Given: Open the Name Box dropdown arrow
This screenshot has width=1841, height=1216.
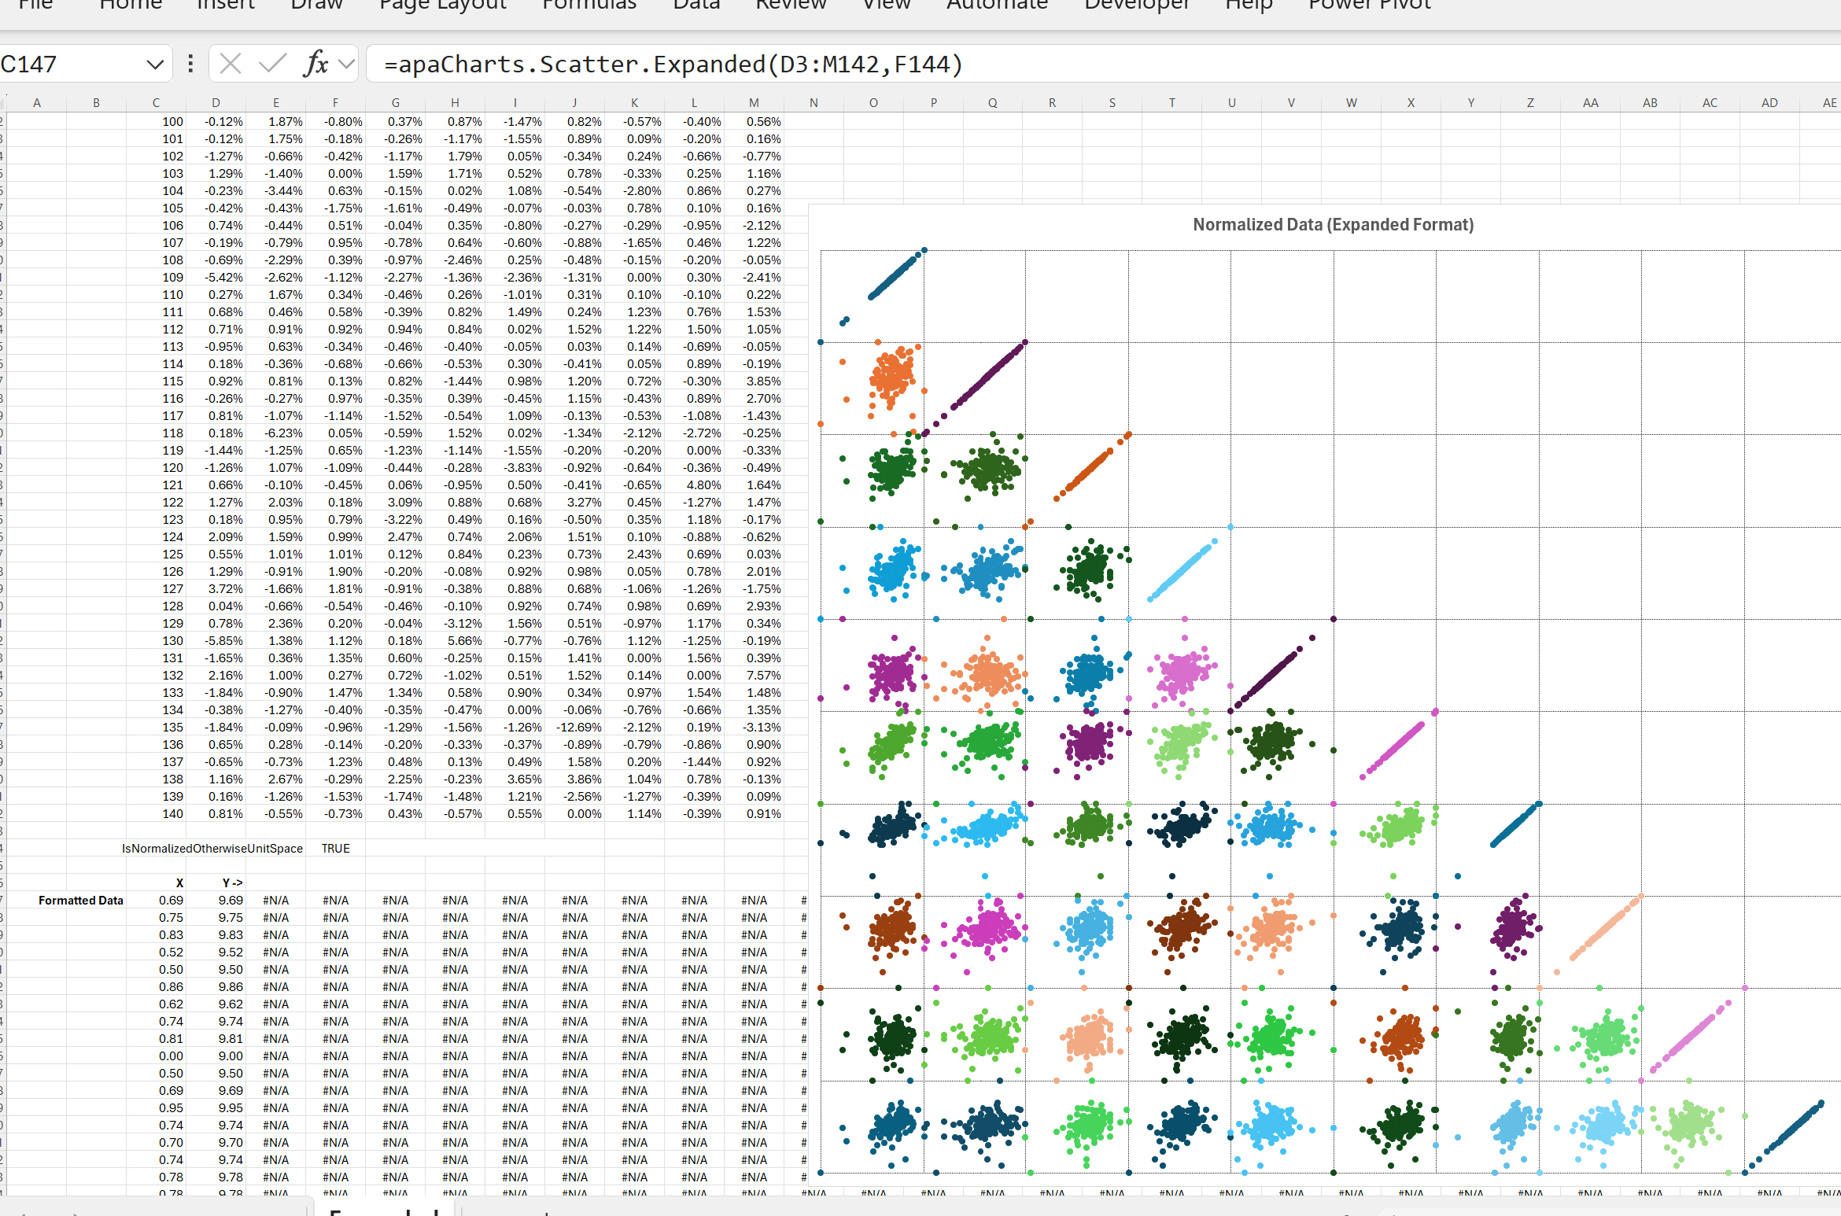Looking at the screenshot, I should (155, 64).
